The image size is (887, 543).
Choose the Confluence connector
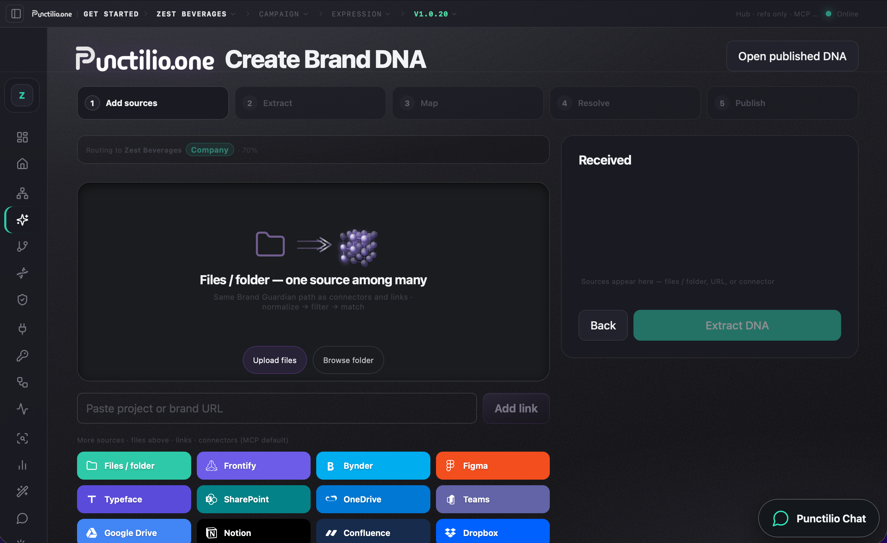click(373, 531)
